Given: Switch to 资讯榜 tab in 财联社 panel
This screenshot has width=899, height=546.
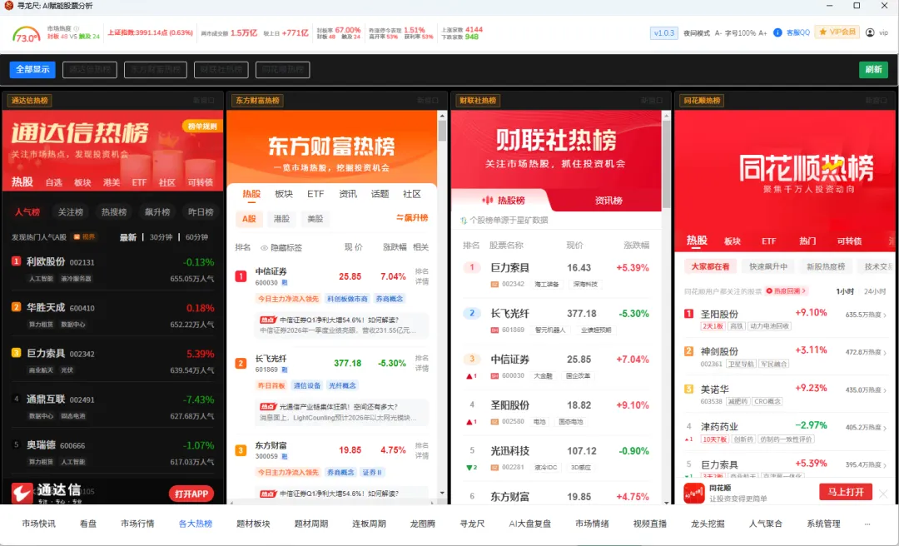Looking at the screenshot, I should coord(608,200).
